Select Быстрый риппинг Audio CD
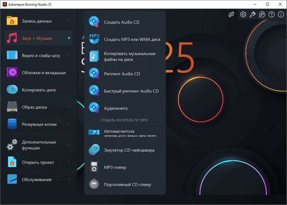The height and width of the screenshot is (205, 287). [x=131, y=91]
